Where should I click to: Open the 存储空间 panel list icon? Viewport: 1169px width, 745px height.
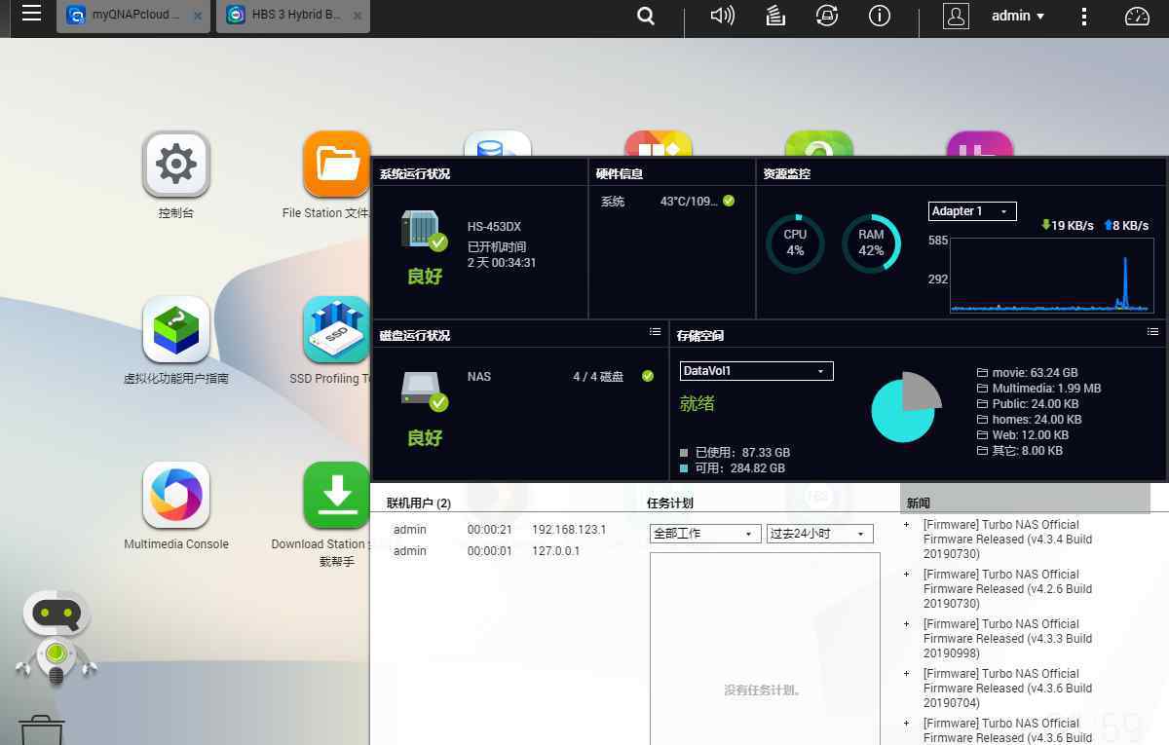1152,332
